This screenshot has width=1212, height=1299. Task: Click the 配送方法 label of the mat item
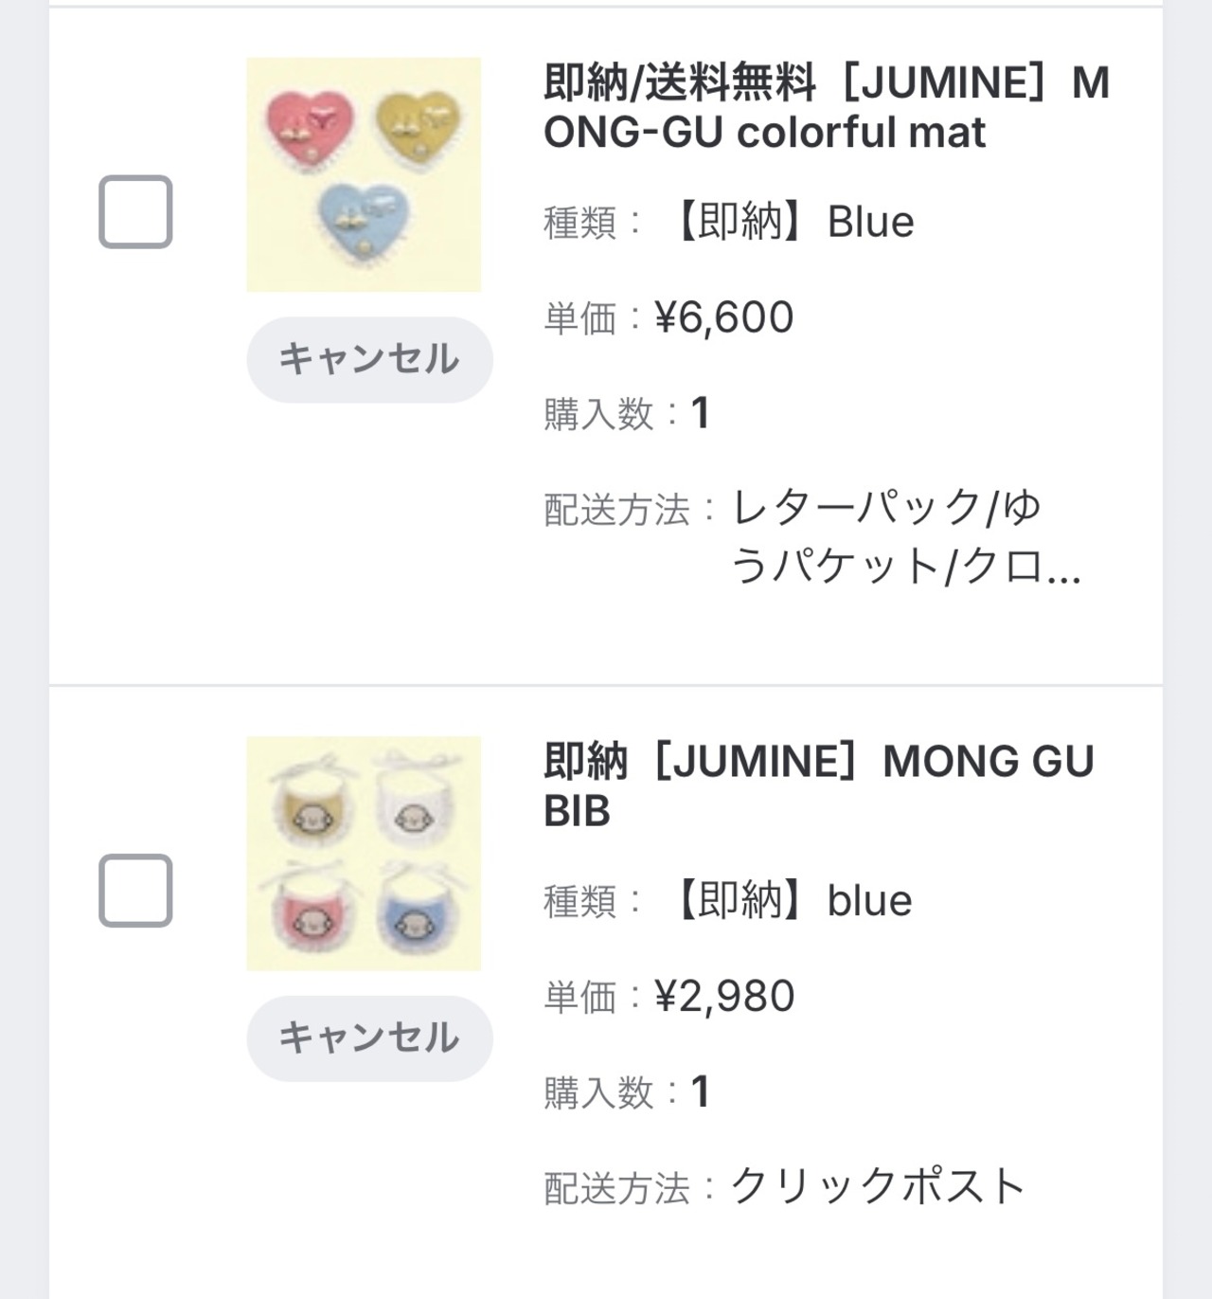coord(616,510)
